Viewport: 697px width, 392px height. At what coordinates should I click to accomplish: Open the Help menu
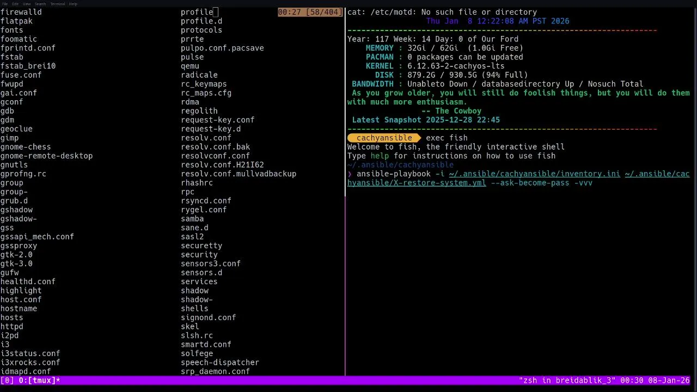pyautogui.click(x=73, y=4)
